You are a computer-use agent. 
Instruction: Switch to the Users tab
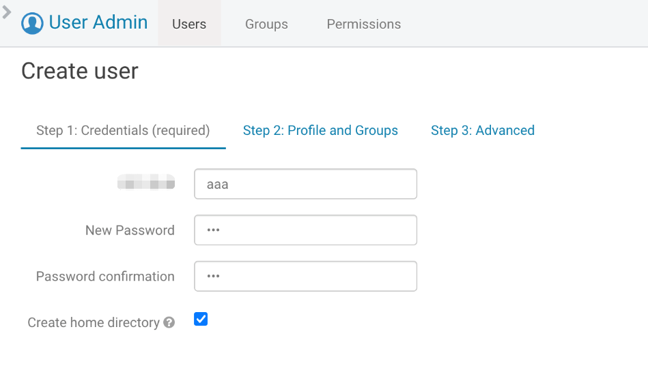tap(189, 24)
